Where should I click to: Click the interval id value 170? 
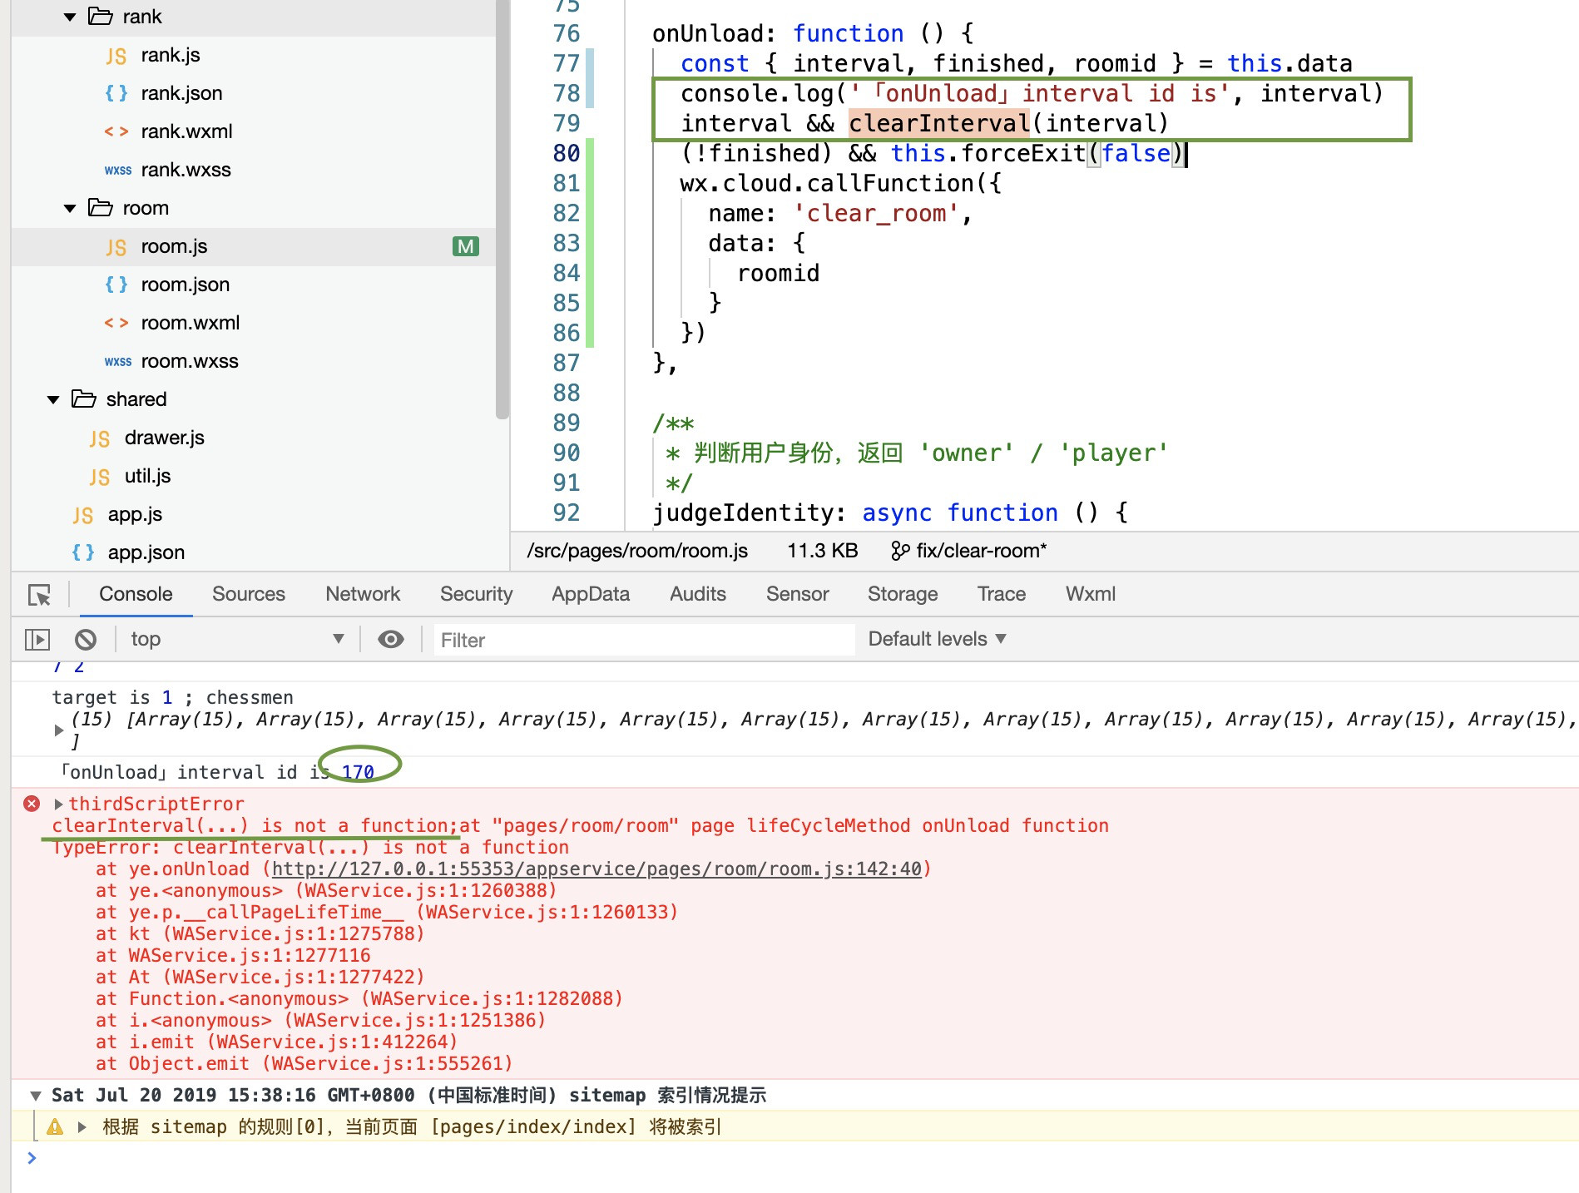coord(358,772)
